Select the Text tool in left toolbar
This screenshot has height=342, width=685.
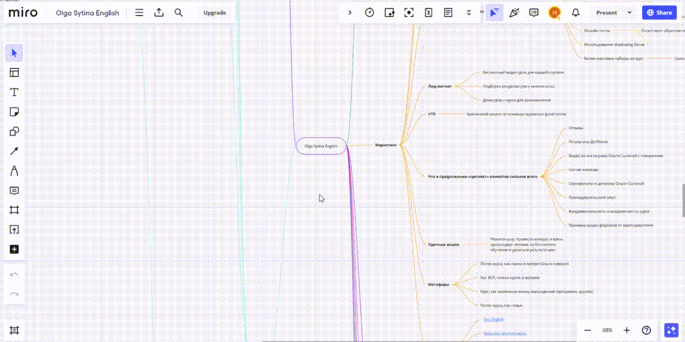(14, 92)
